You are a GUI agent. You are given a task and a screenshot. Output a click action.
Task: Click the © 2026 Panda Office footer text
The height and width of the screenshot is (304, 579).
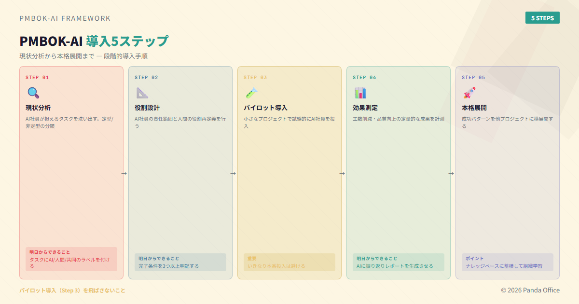(x=530, y=290)
